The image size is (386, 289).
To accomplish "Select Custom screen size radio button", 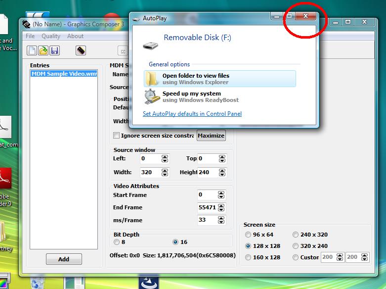I will point(296,257).
